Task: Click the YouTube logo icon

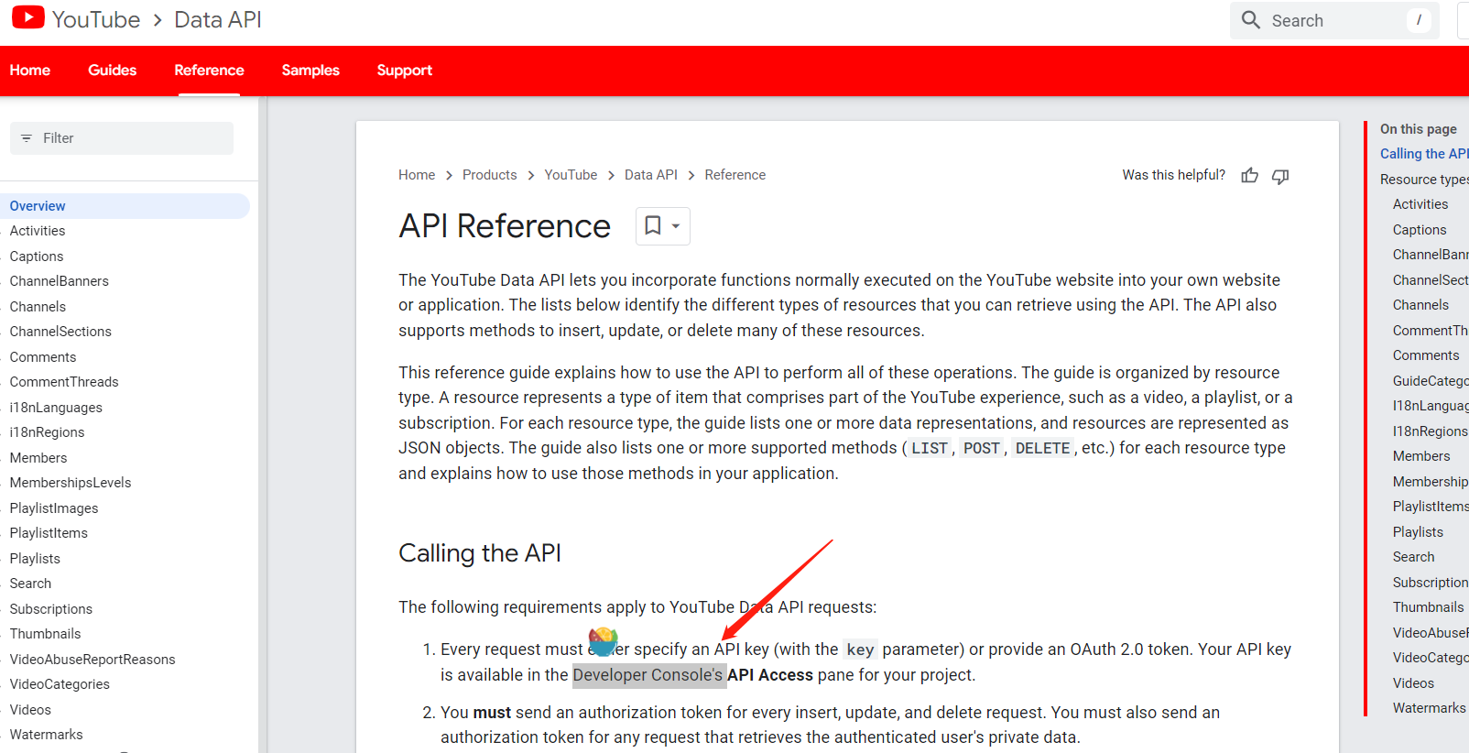Action: pos(27,17)
